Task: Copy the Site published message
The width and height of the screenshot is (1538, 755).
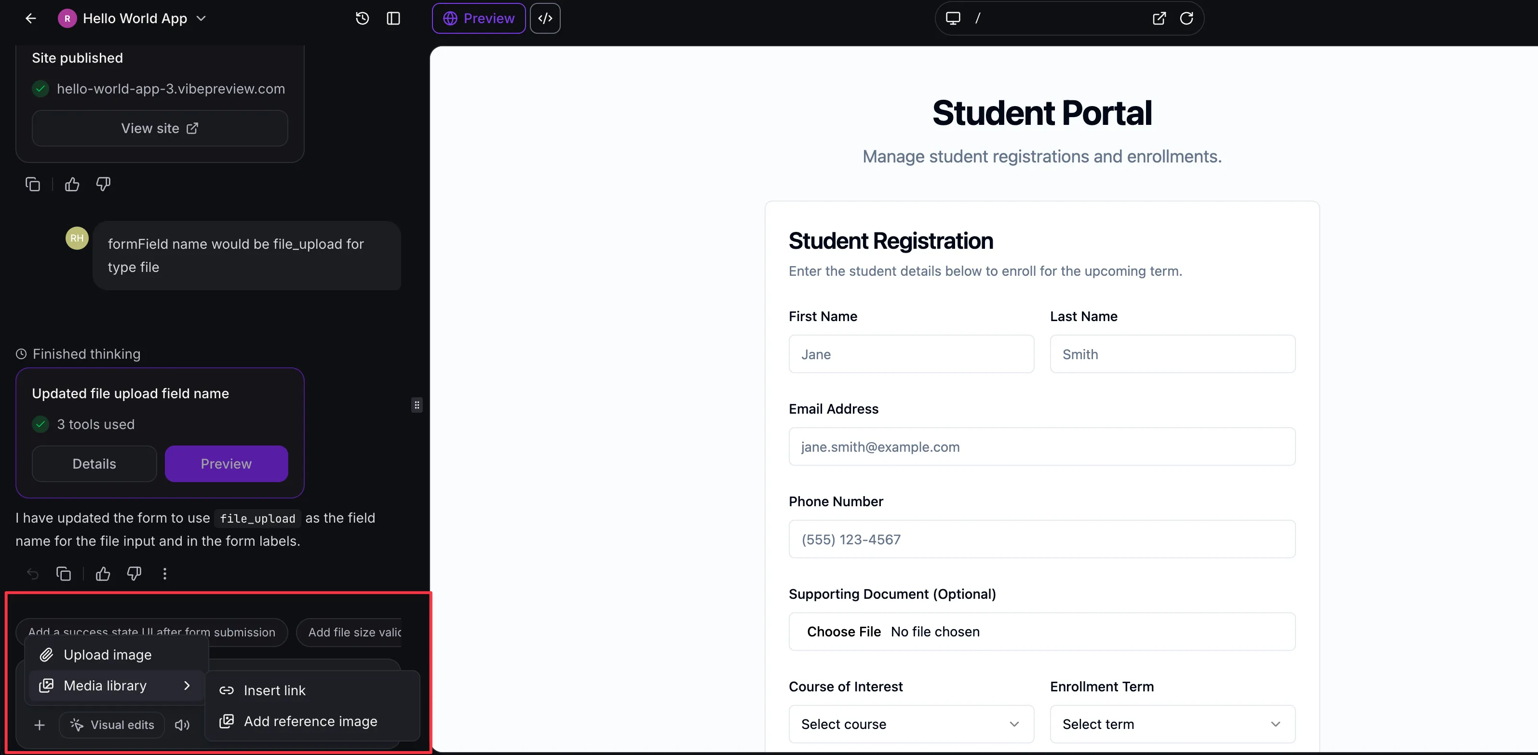Action: (x=33, y=185)
